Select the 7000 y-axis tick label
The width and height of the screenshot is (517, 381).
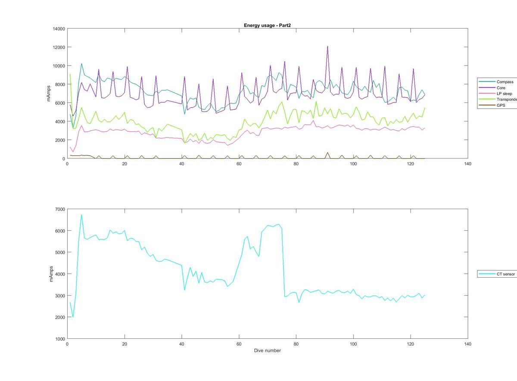pos(60,209)
